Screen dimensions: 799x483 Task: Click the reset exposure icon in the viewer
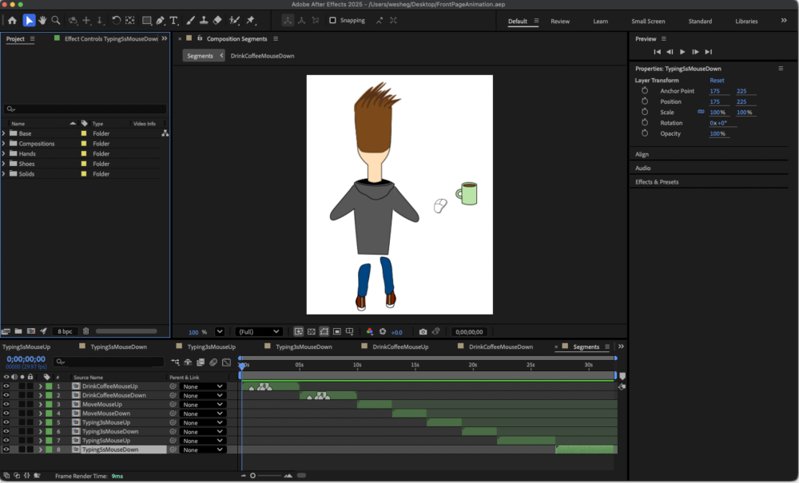pos(383,332)
